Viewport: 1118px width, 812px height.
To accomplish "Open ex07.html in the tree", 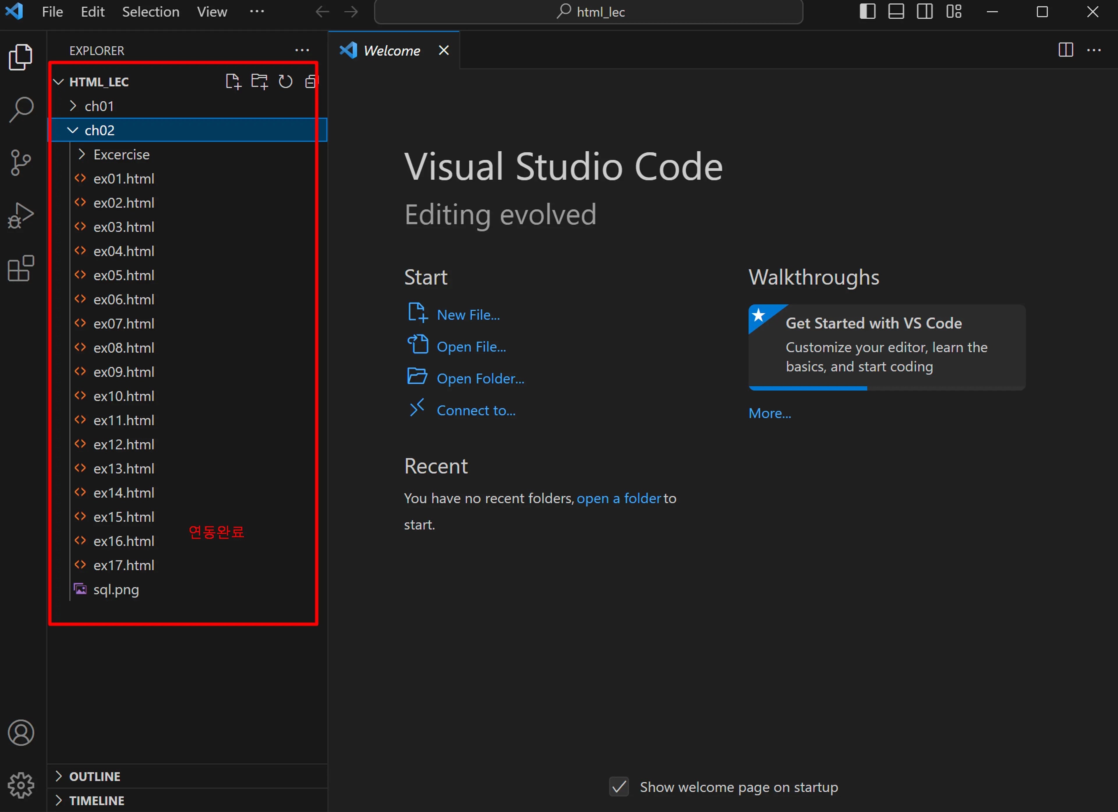I will pos(187,323).
